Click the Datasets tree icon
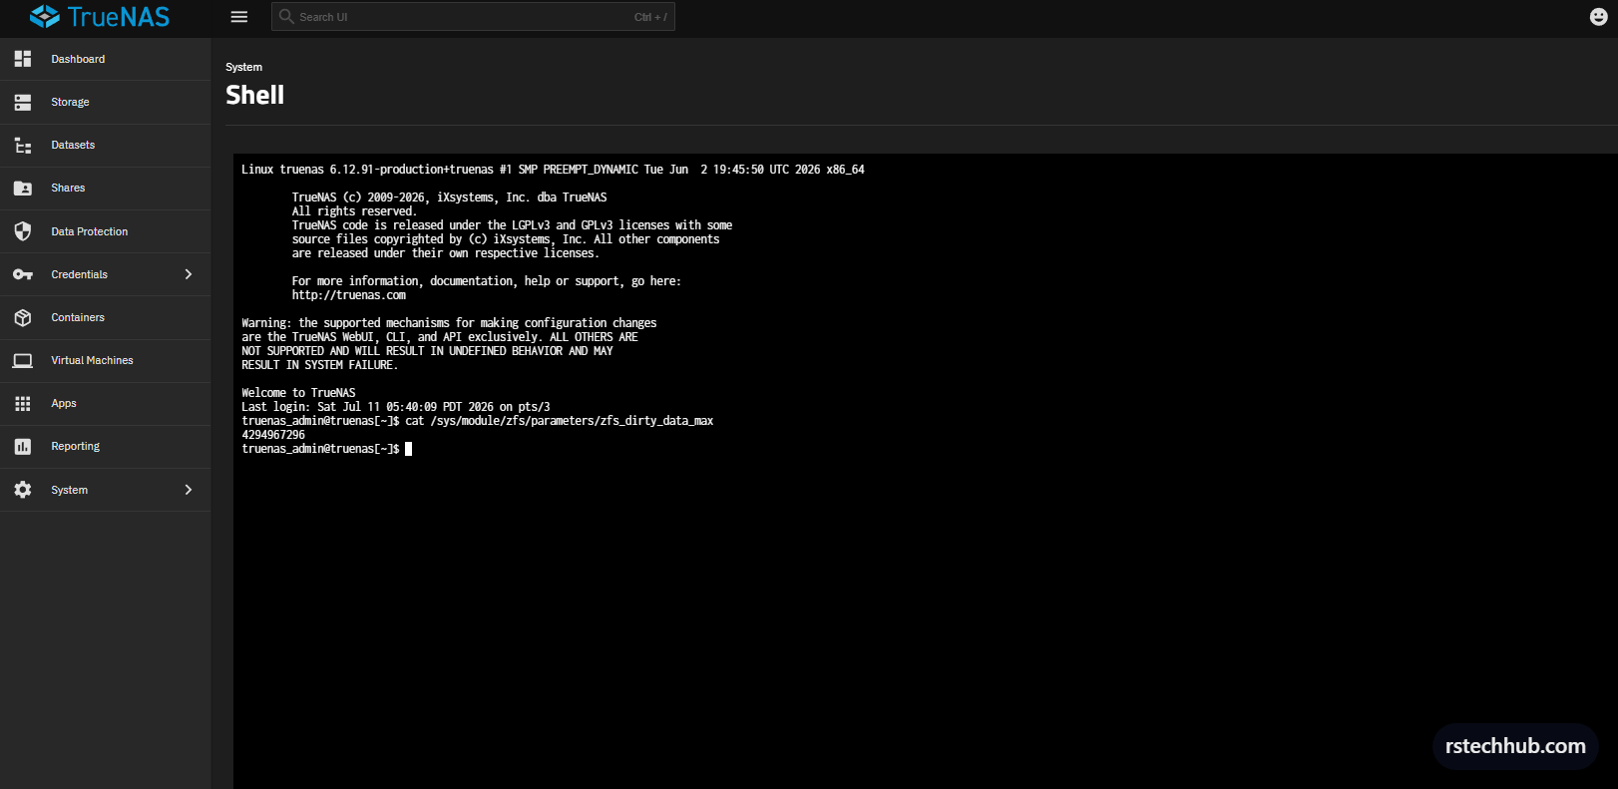 click(23, 146)
